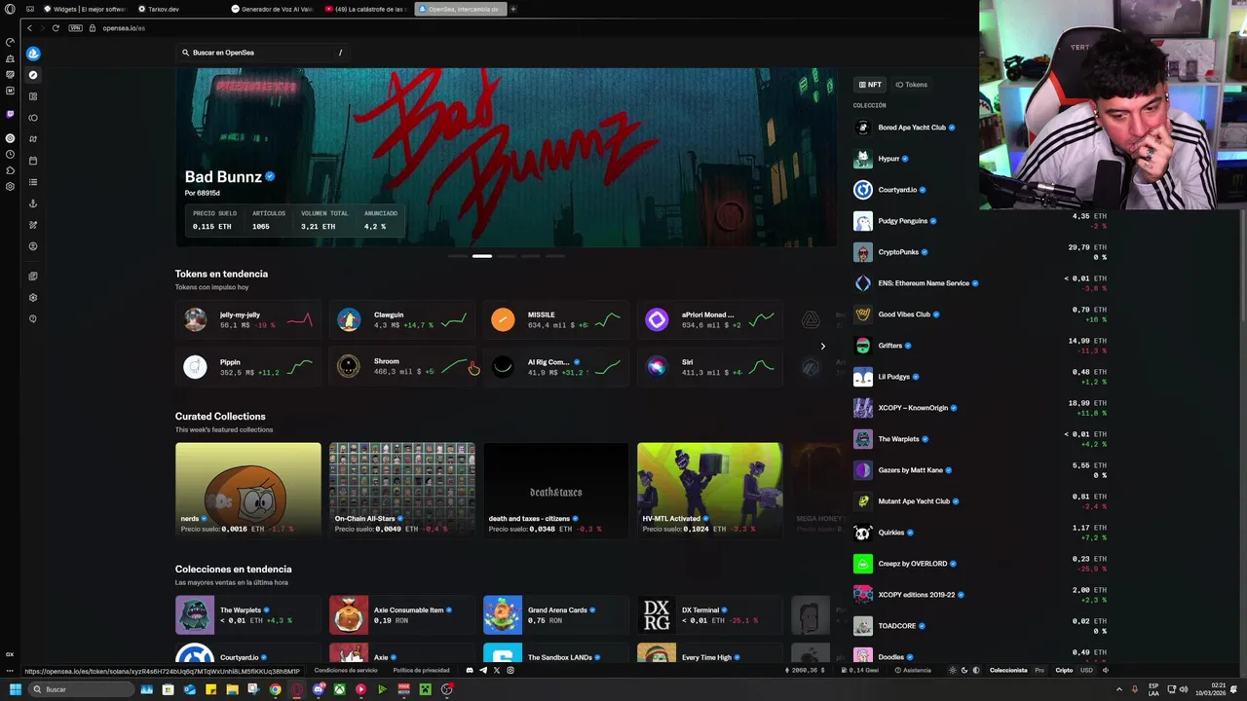
Task: Toggle the sound icon in footer
Action: [x=1106, y=670]
